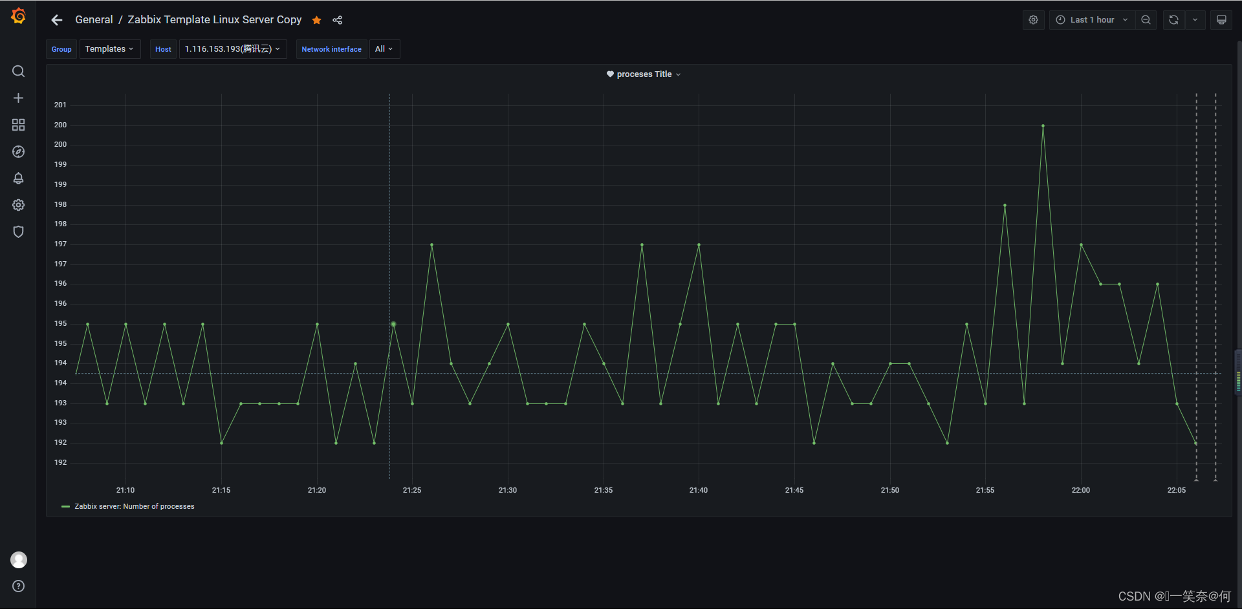1242x609 pixels.
Task: Cycle view mode with the monitor icon
Action: coord(1221,20)
